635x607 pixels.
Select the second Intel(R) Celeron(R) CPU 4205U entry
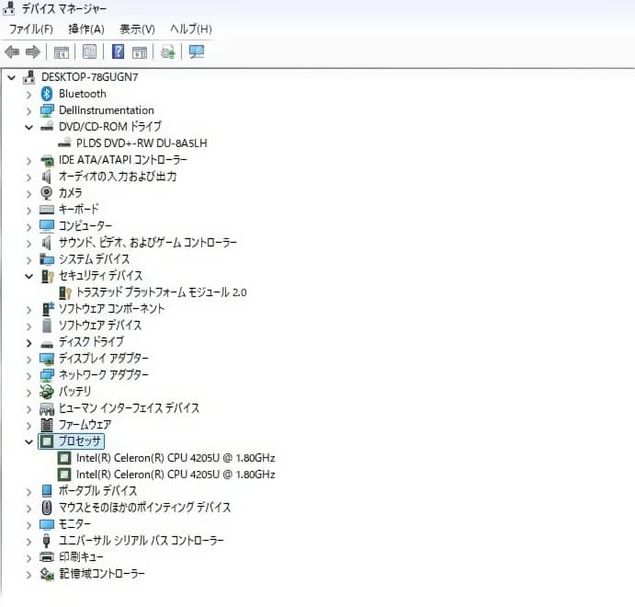(176, 474)
